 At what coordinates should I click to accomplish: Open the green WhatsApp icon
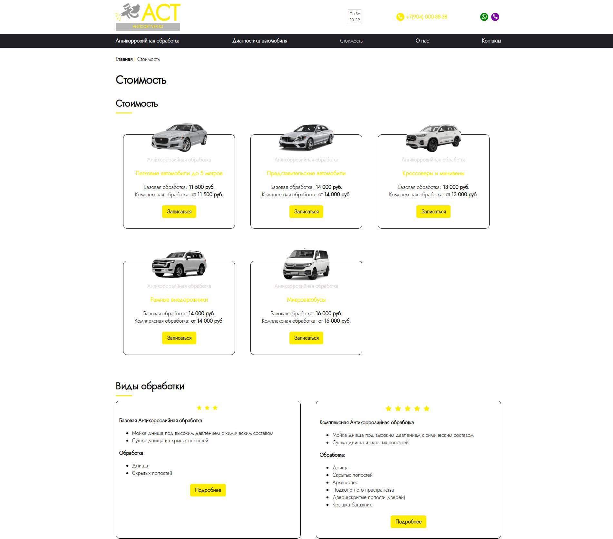(484, 17)
